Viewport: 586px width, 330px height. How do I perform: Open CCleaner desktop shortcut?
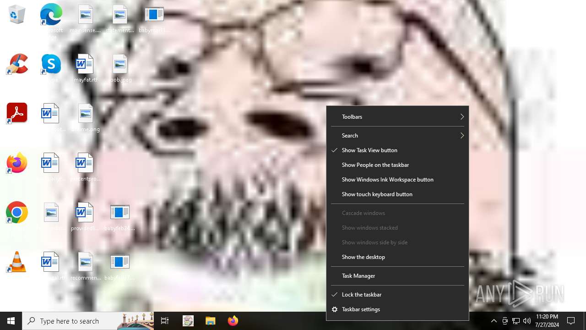coord(17,64)
